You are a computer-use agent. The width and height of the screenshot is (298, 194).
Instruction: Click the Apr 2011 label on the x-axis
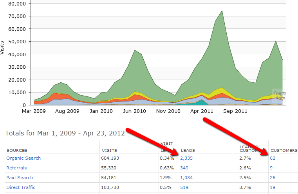click(202, 111)
